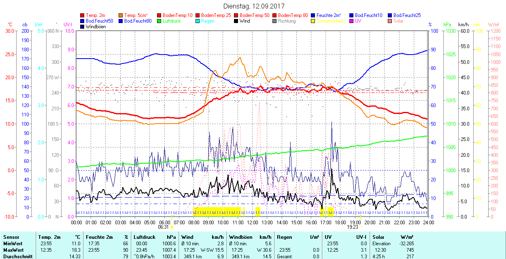Click the 12:00 label on the time axis
Screen dimensions: 506x259
click(253, 222)
